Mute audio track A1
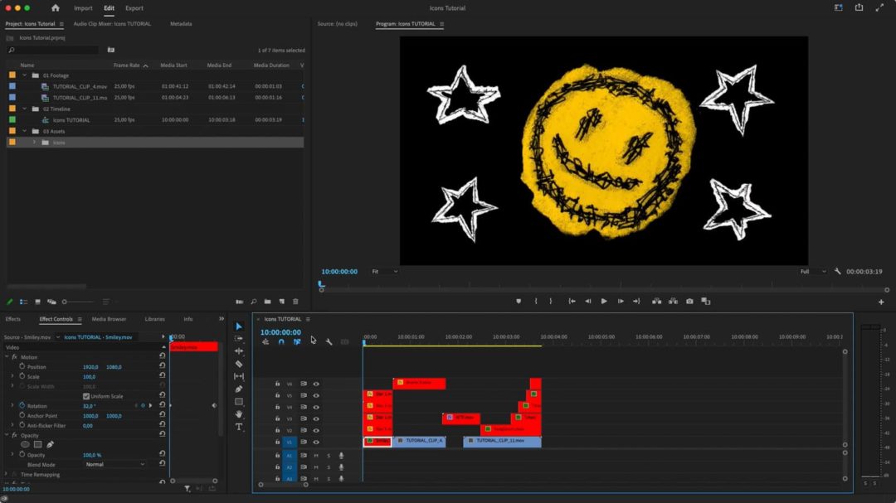 tap(315, 456)
